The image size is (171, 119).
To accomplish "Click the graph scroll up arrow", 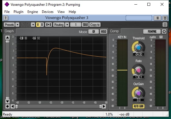I will [x=8, y=38].
